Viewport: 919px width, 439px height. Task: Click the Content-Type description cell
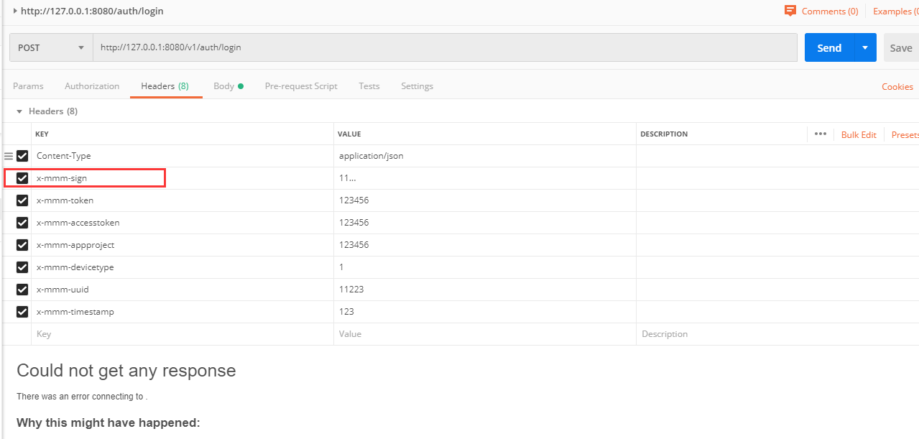[777, 156]
